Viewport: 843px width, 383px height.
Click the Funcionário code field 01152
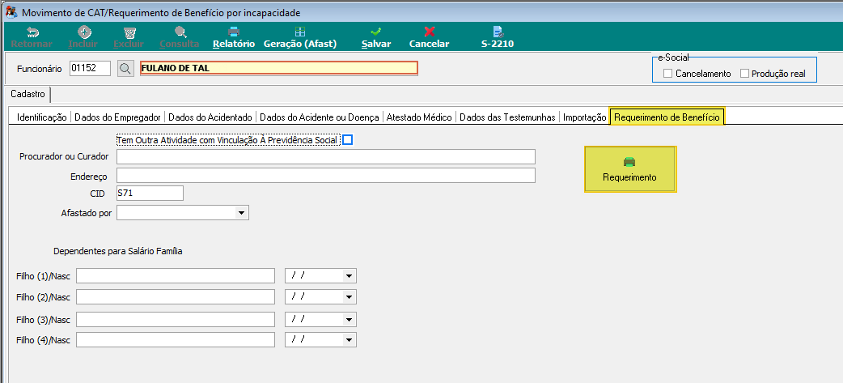pyautogui.click(x=91, y=68)
